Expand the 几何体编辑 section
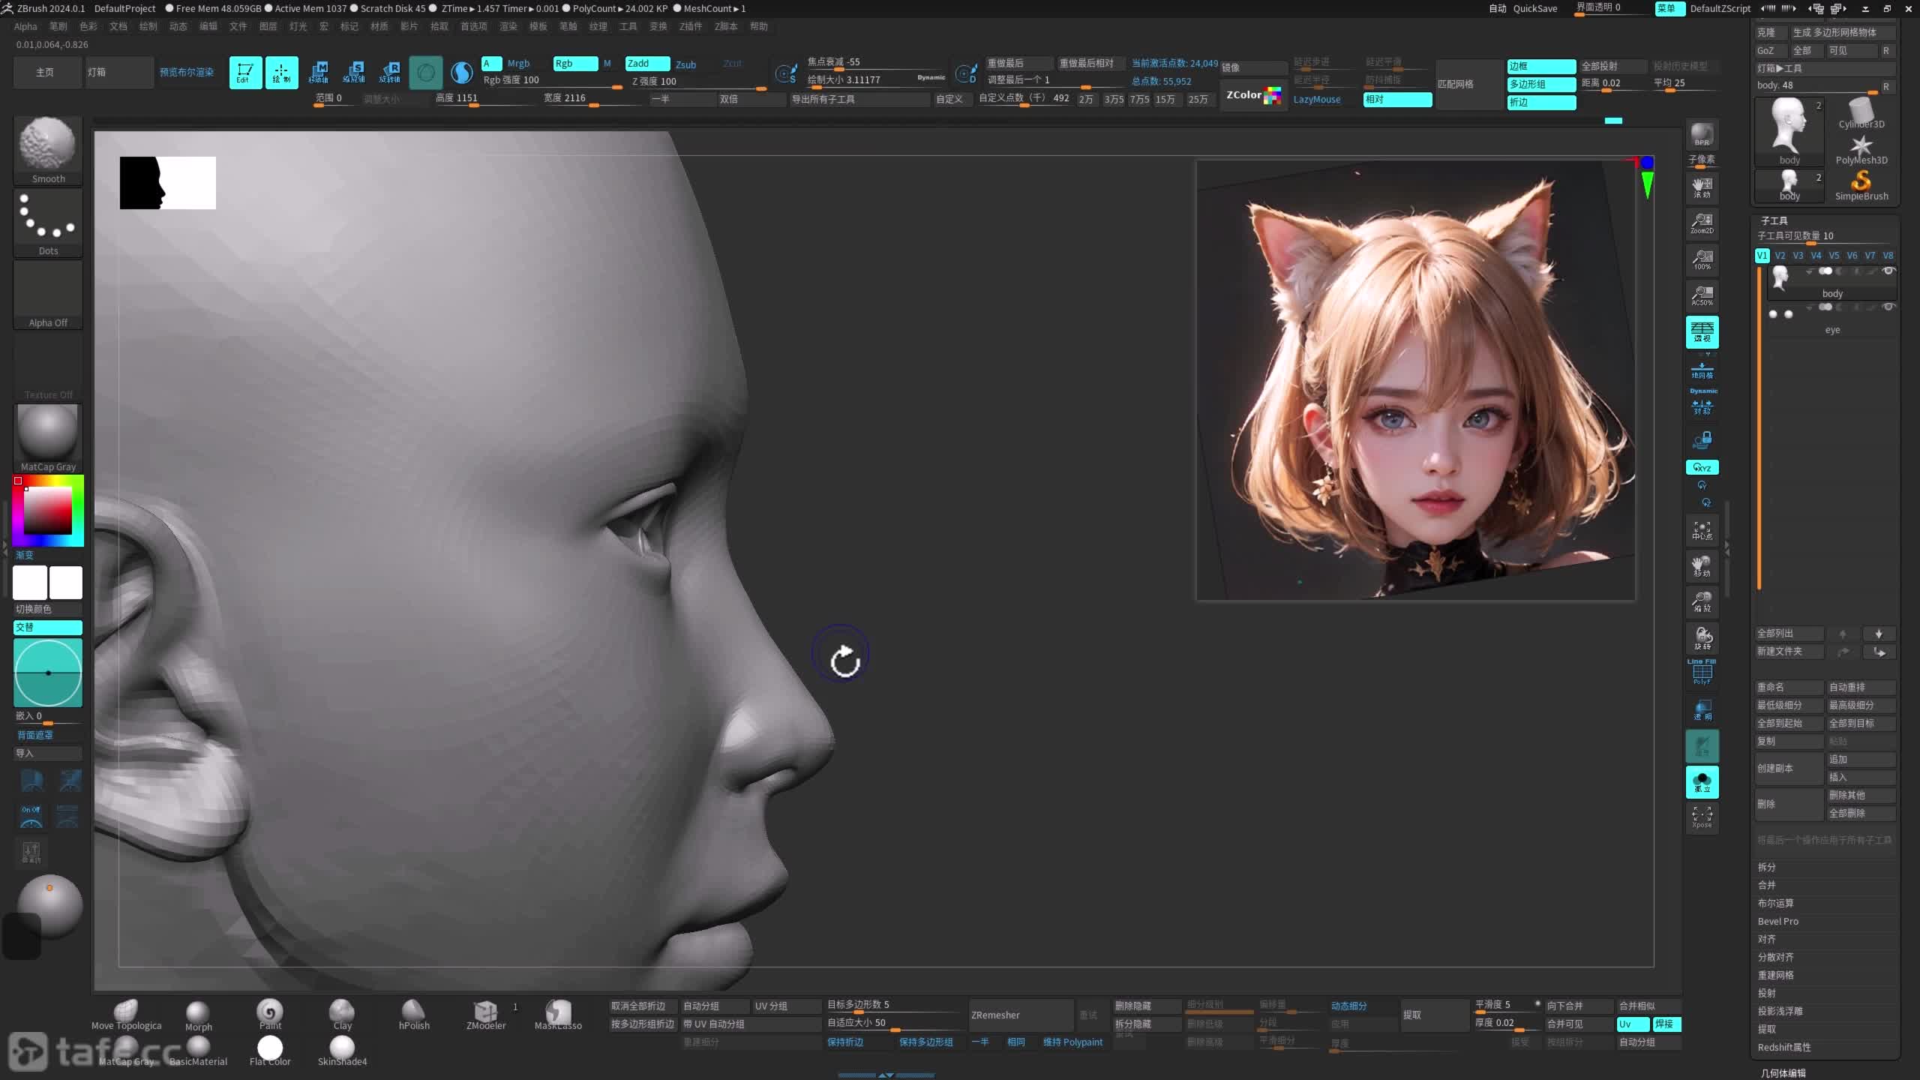This screenshot has height=1080, width=1920. click(1783, 1073)
